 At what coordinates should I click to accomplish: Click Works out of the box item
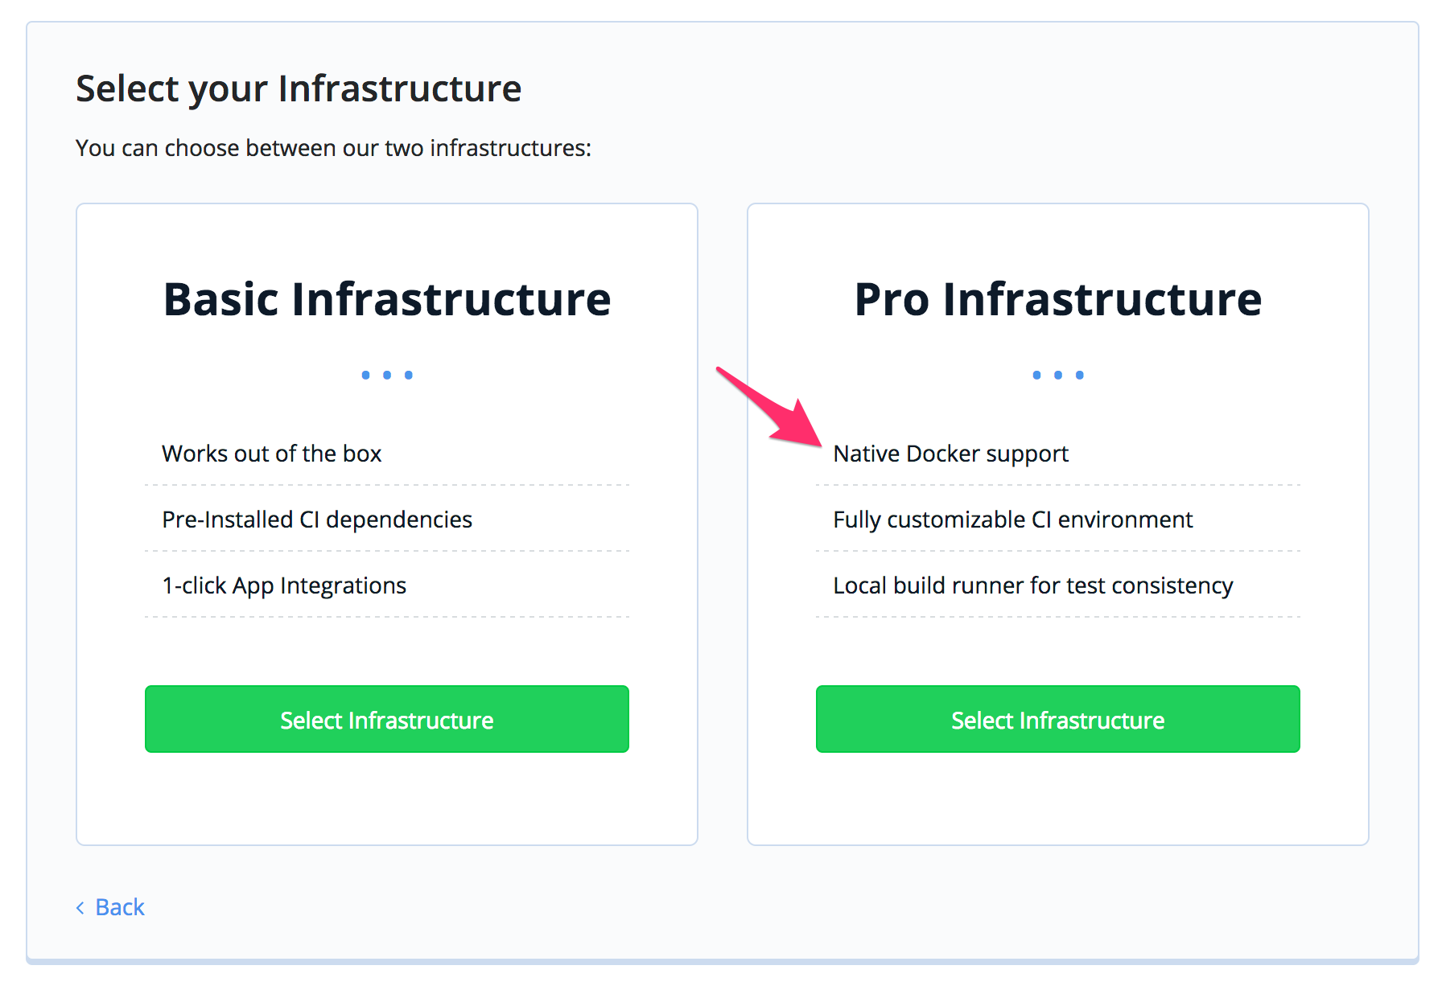coord(271,454)
